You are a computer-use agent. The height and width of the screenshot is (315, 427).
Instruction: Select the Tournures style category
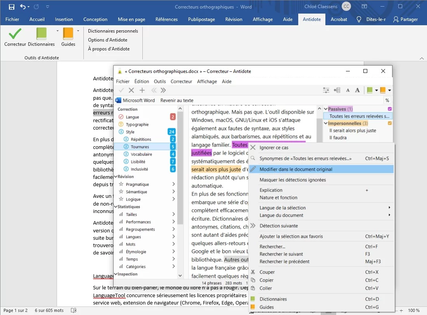(x=145, y=147)
